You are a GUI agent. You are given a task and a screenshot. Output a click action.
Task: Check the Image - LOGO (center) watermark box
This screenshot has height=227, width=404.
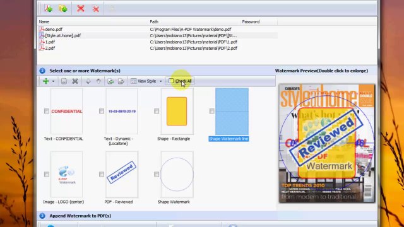coord(46,174)
